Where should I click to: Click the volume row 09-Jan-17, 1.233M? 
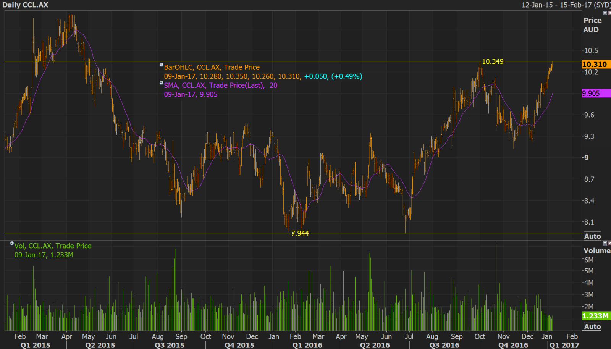44,255
